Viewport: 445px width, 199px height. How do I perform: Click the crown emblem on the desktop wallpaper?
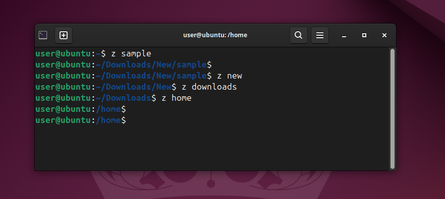(210, 184)
